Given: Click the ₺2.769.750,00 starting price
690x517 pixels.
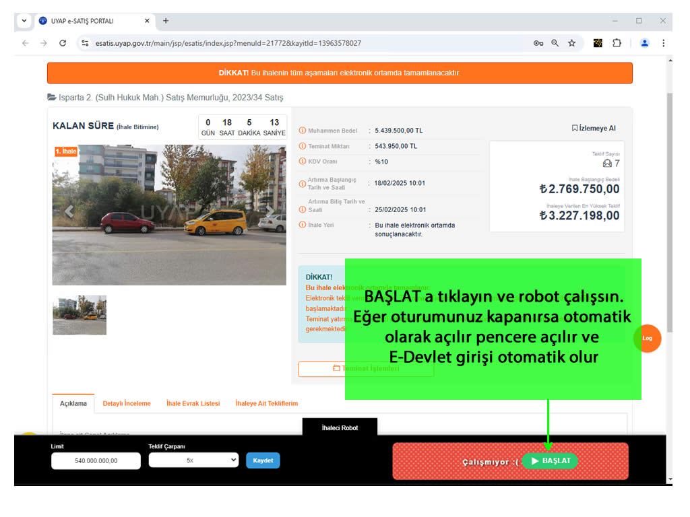Looking at the screenshot, I should tap(579, 189).
